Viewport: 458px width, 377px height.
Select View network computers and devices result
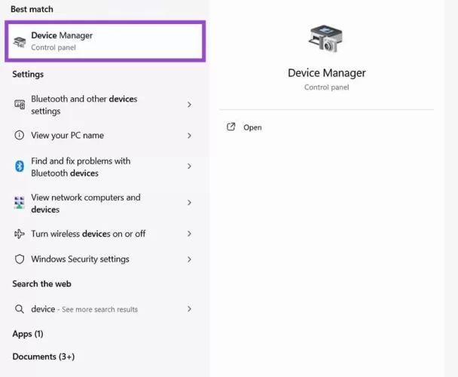coord(85,203)
